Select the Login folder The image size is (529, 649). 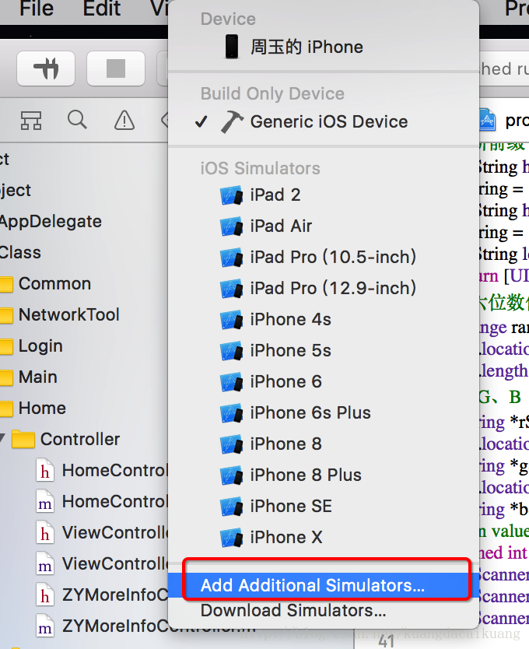pyautogui.click(x=40, y=346)
